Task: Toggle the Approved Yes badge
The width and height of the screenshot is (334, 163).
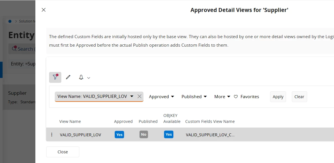Action: (120, 135)
